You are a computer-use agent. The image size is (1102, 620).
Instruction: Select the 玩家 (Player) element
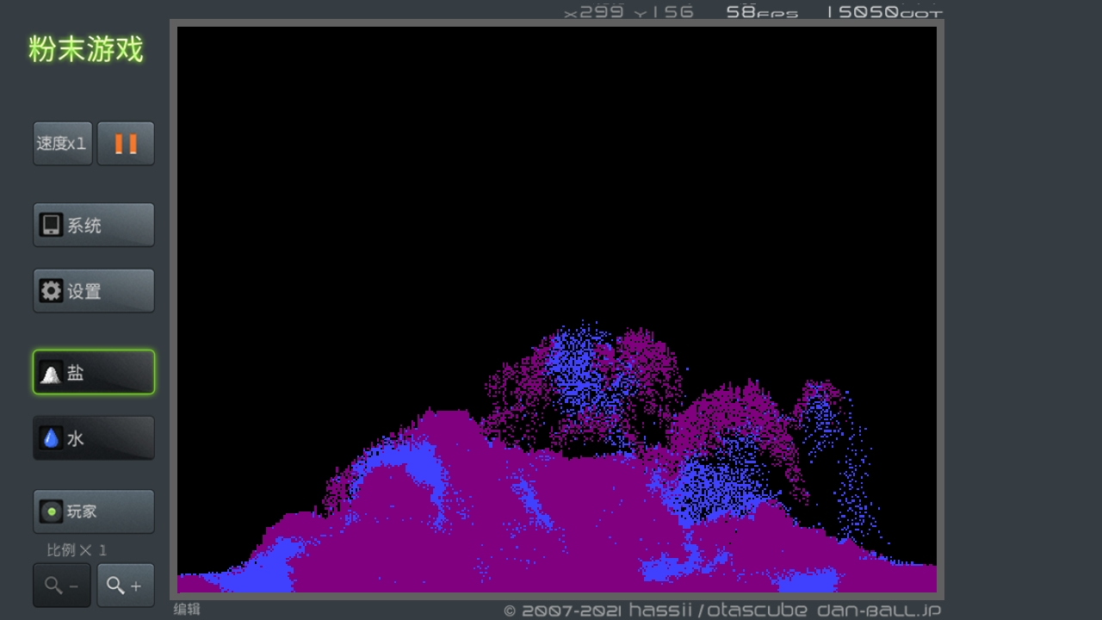coord(94,512)
